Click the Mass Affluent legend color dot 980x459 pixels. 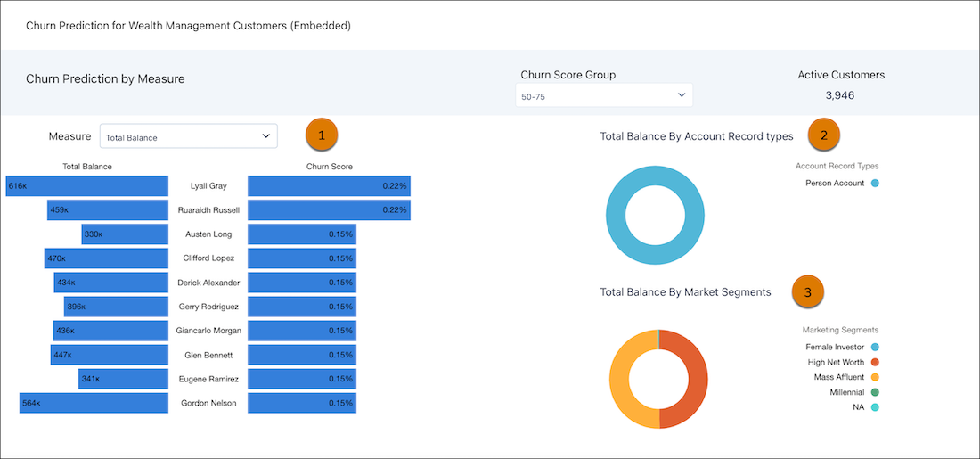tap(875, 377)
